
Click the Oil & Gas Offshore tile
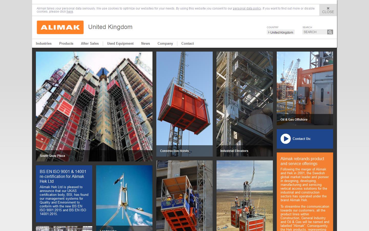[x=305, y=88]
